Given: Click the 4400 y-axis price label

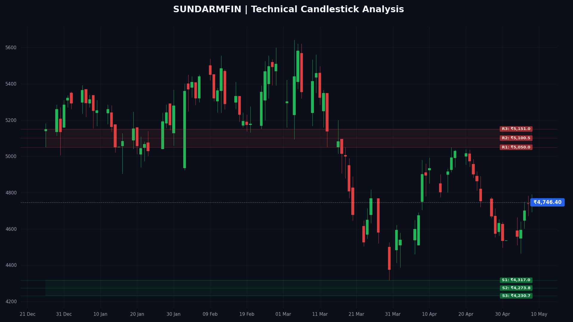Looking at the screenshot, I should (x=11, y=265).
